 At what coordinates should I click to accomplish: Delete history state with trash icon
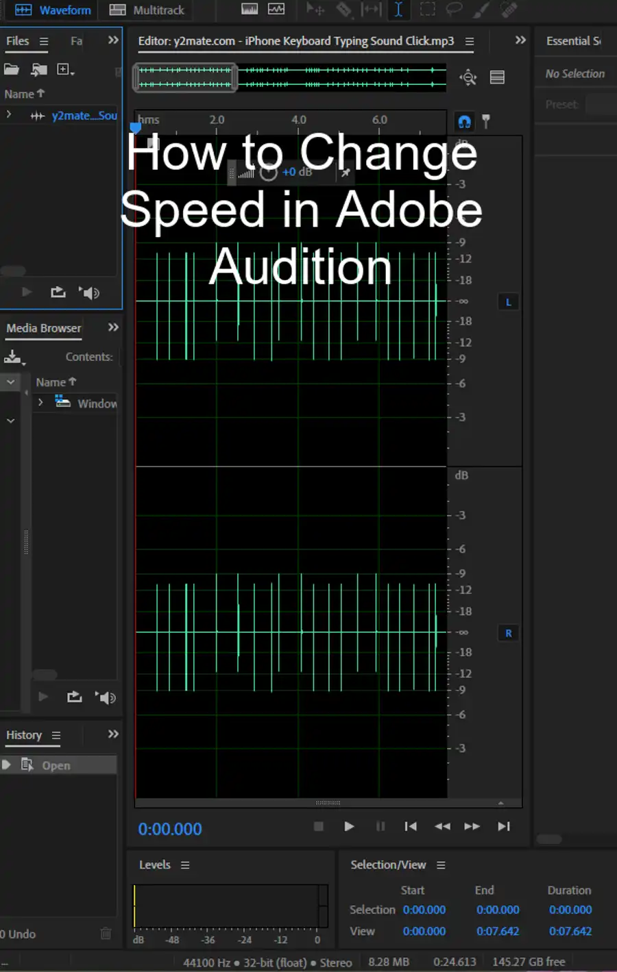[x=106, y=934]
